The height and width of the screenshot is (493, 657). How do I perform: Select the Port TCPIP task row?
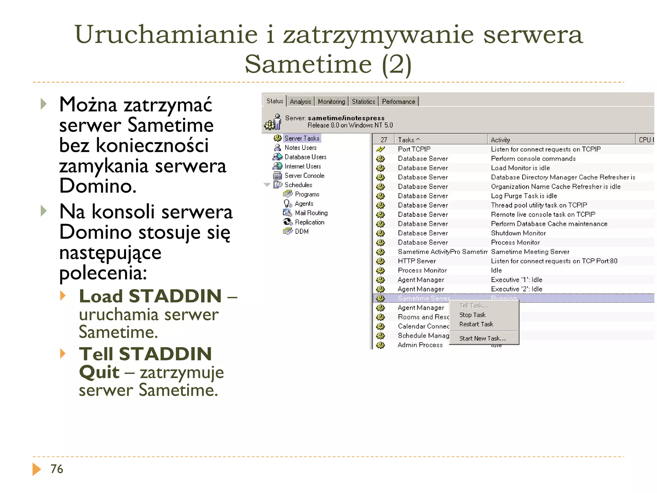514,149
